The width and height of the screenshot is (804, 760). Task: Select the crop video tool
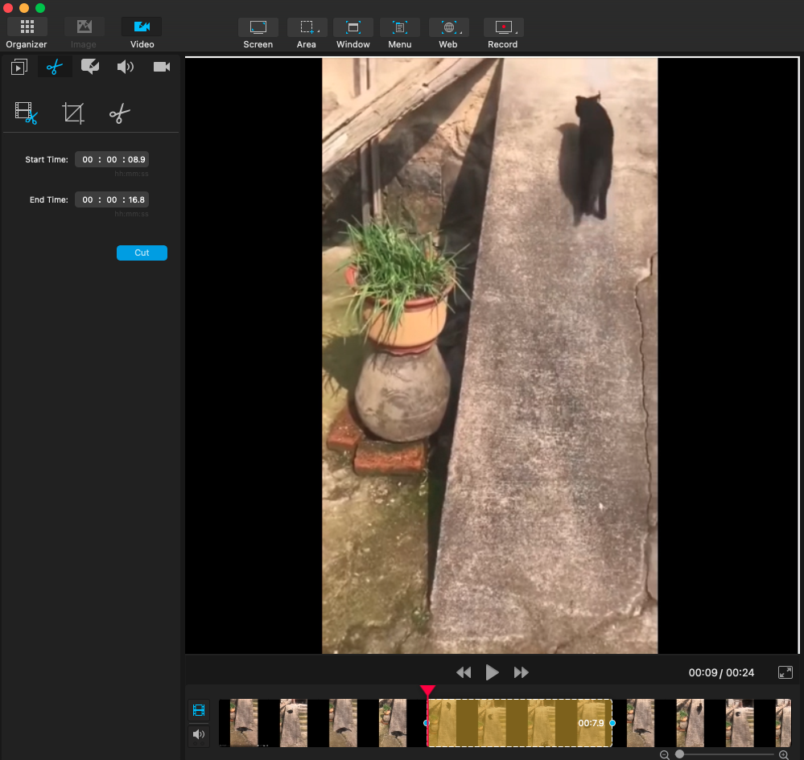click(73, 113)
